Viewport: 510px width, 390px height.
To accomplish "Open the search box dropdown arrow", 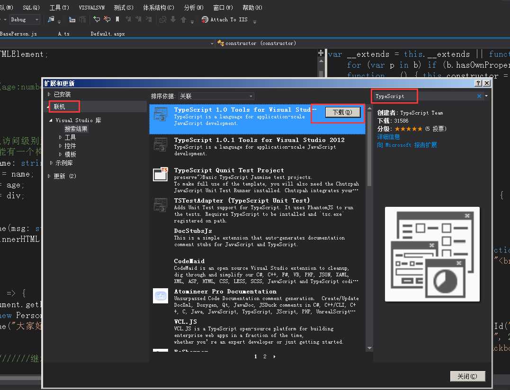I will tap(486, 96).
